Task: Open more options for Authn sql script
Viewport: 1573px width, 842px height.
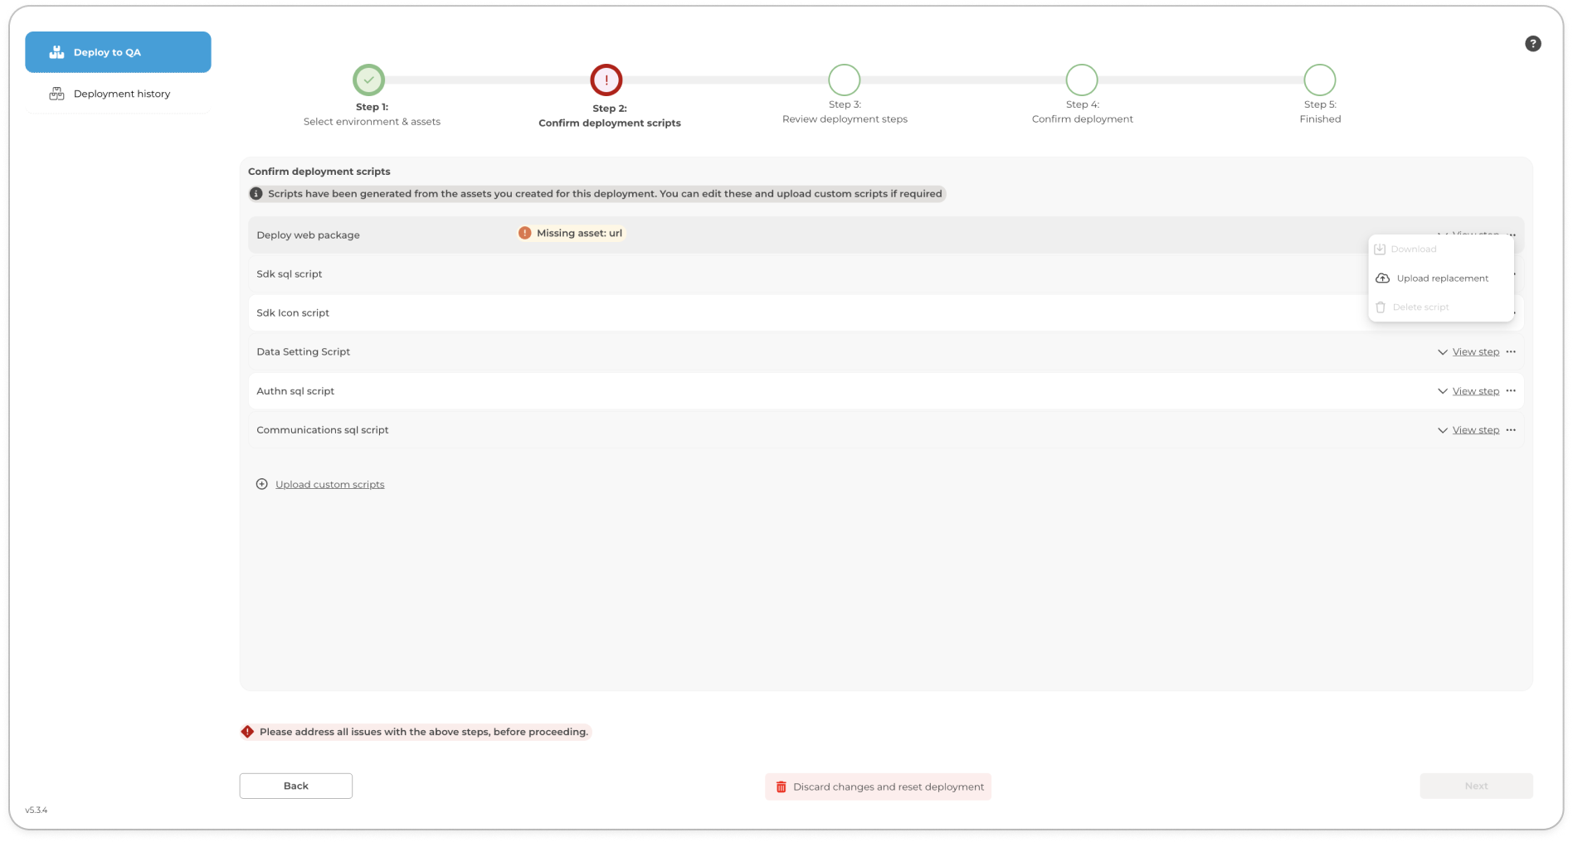Action: tap(1511, 391)
